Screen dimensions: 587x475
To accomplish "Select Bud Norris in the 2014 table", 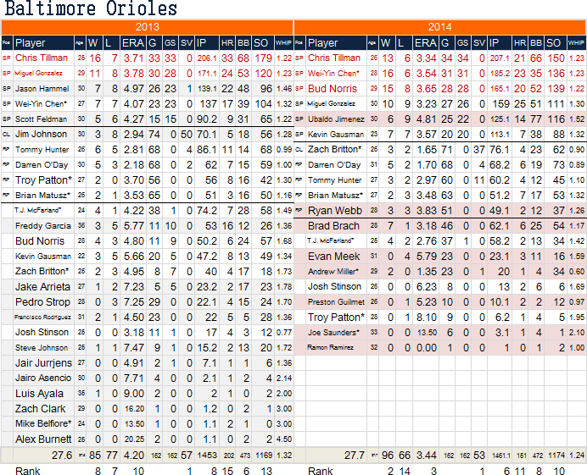I will tap(333, 89).
